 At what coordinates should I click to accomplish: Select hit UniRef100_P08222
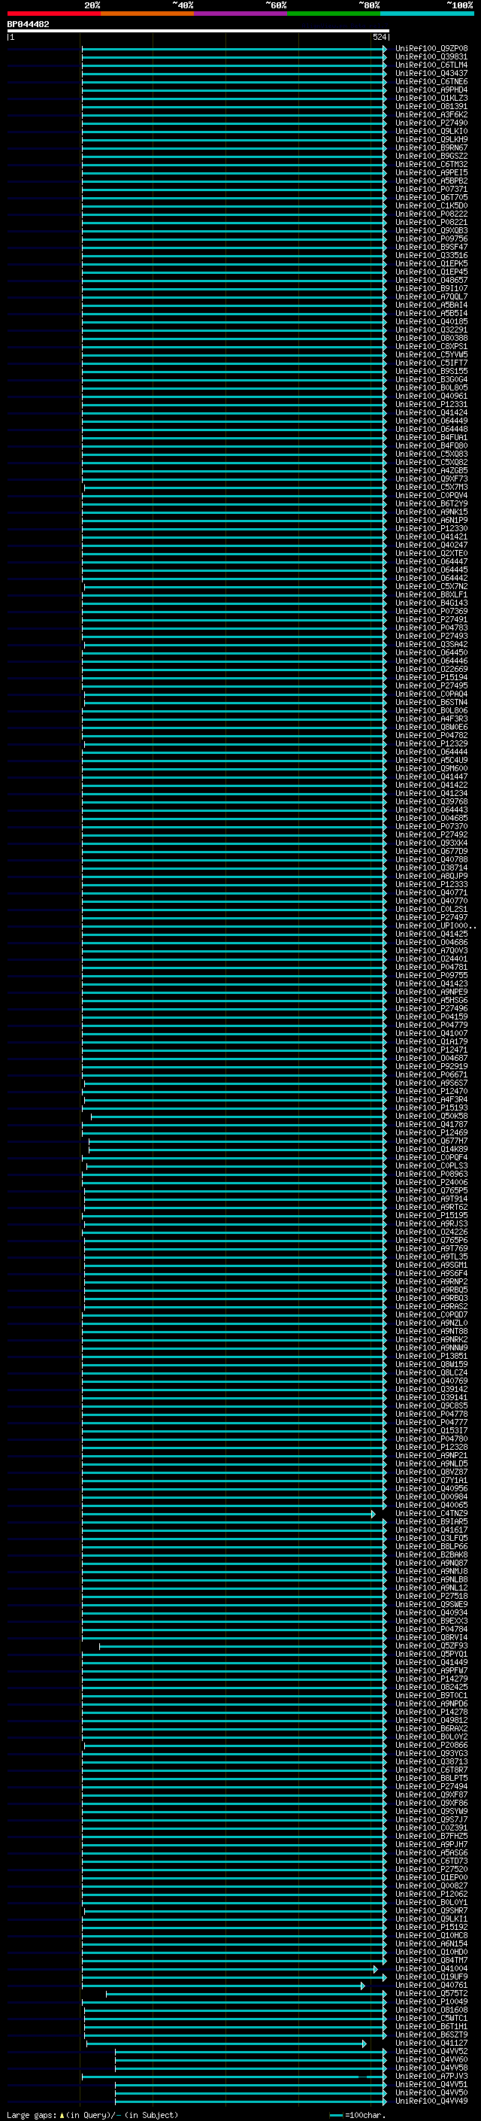pos(431,214)
